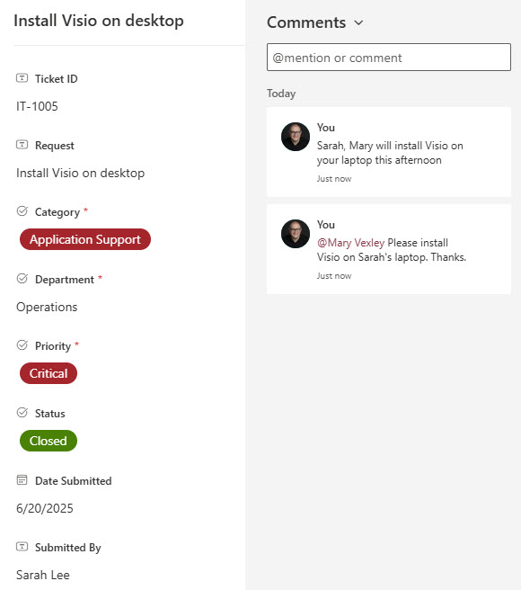Screen dimensions: 521x590
Task: Click the Department choice field icon
Action: point(22,279)
